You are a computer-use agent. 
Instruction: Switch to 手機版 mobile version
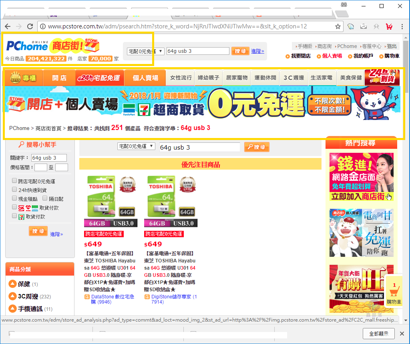point(304,46)
